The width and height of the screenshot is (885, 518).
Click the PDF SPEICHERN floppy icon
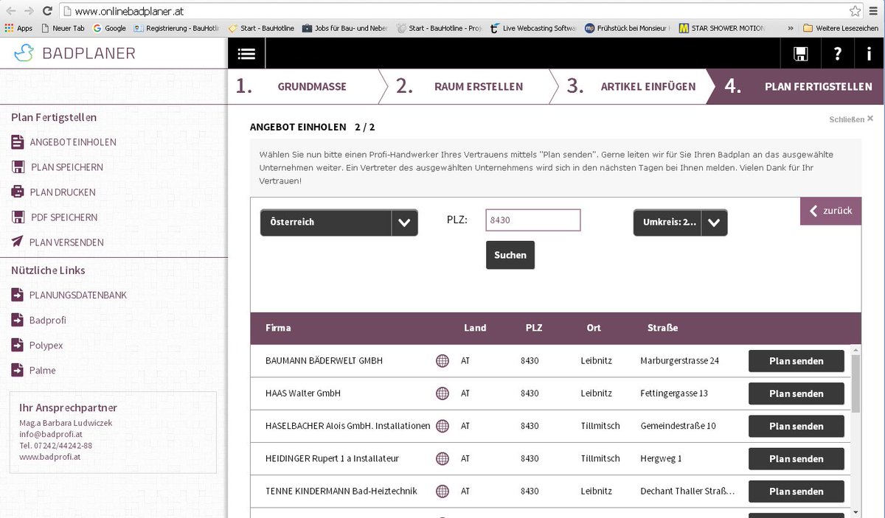16,217
